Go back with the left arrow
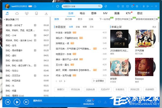This screenshot has width=162, height=108. point(53,6)
